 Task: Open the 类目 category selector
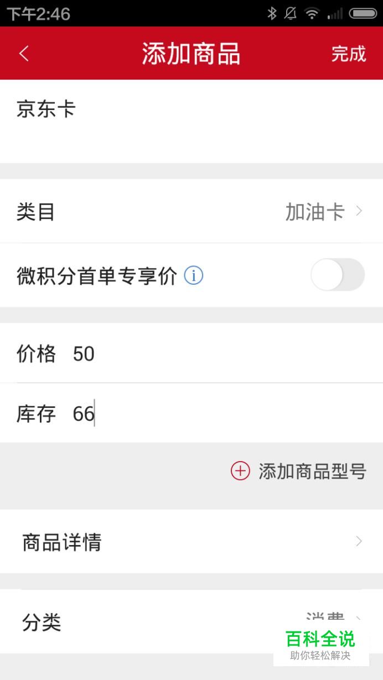pos(191,211)
